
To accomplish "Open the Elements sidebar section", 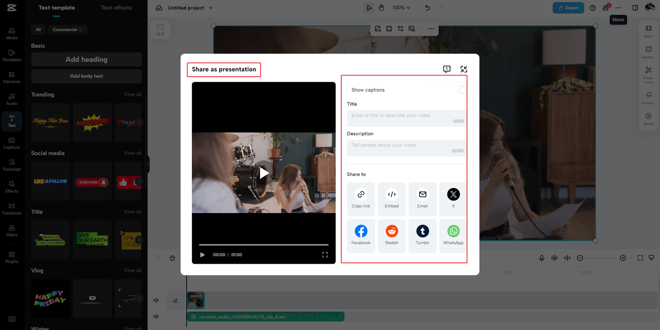I will pyautogui.click(x=11, y=78).
